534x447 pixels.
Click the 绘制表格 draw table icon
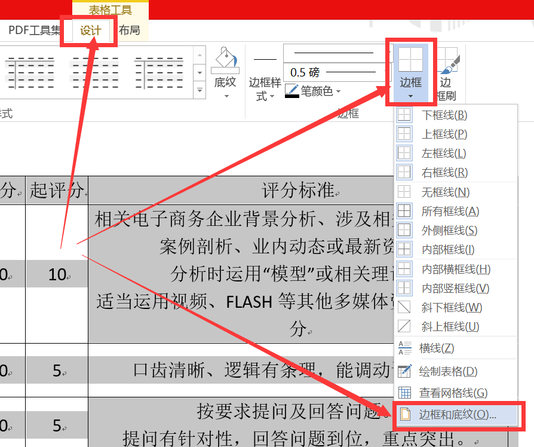405,371
